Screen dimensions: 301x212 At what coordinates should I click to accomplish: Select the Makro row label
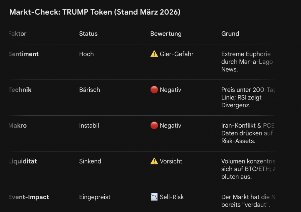[x=18, y=126]
